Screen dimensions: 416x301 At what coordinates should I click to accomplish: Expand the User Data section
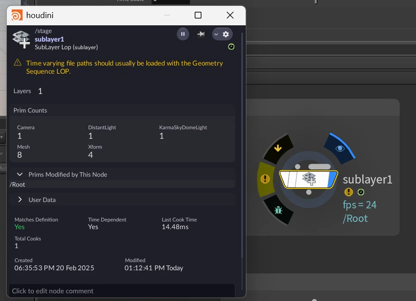[19, 200]
